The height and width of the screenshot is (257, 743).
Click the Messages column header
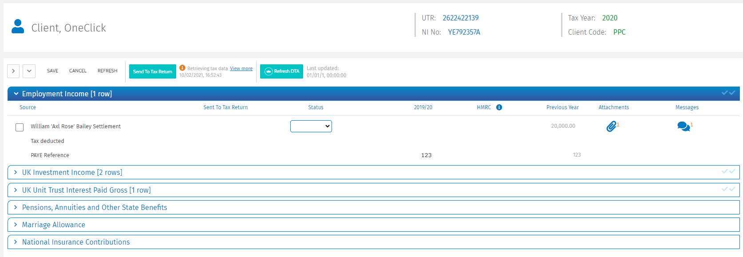pyautogui.click(x=687, y=107)
